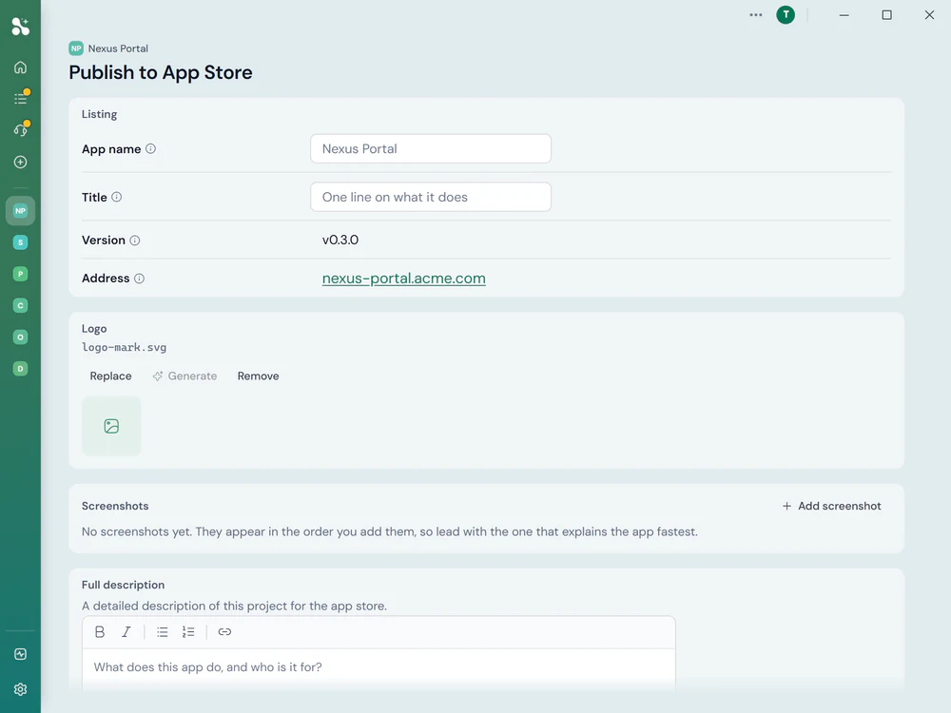Click the App name input field
Viewport: 951px width, 713px height.
(431, 148)
